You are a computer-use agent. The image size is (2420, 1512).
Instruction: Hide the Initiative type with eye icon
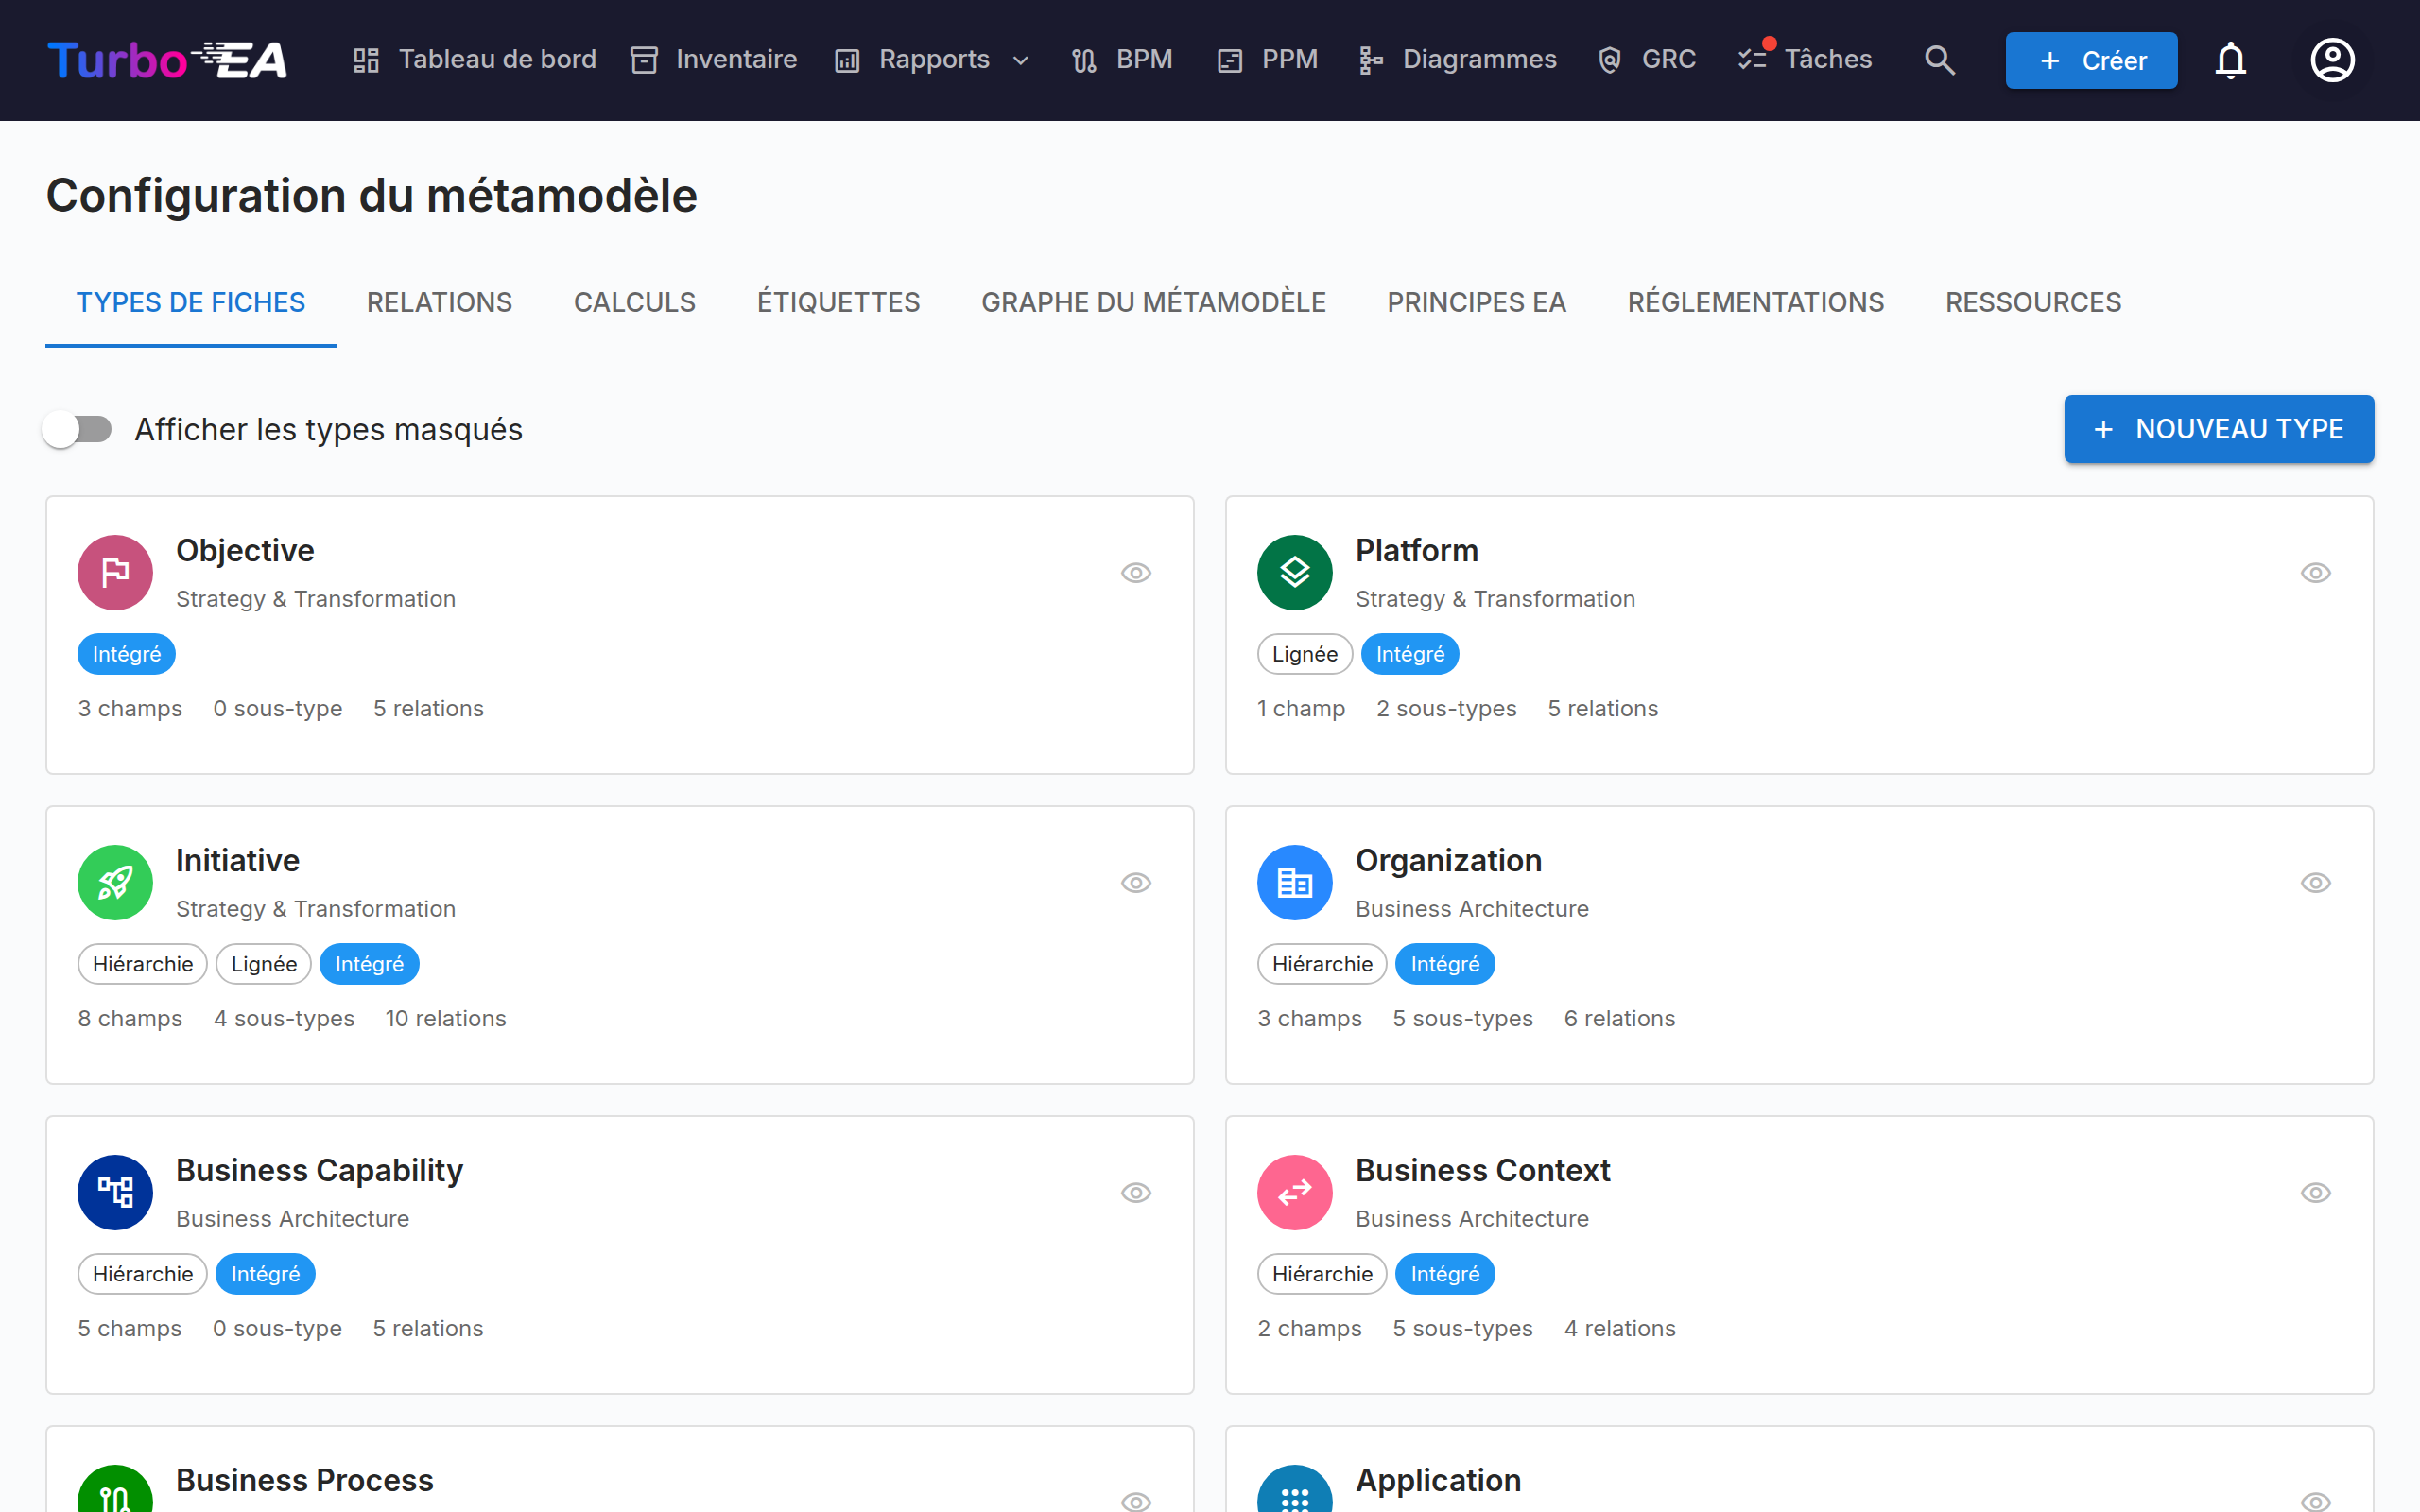pos(1136,883)
